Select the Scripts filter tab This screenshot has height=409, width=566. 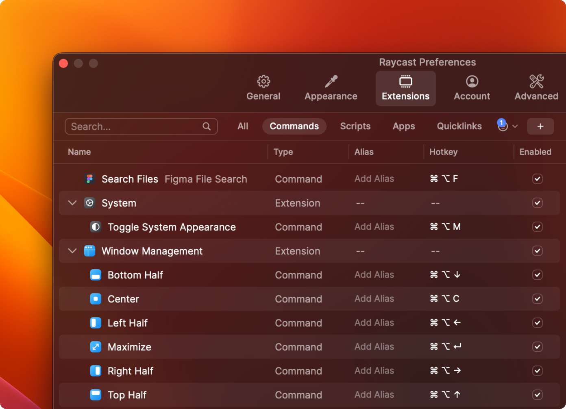[355, 126]
